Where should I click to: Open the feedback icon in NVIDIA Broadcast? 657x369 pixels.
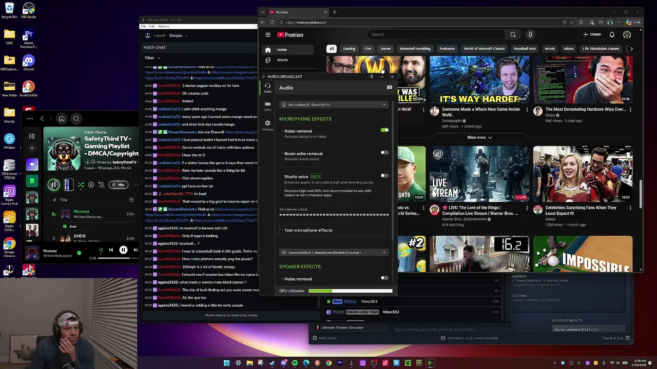coord(390,88)
